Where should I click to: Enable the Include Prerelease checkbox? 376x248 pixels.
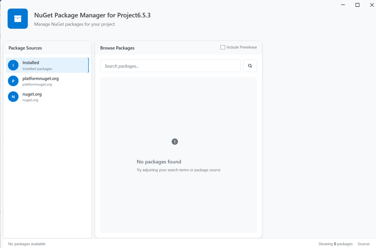pos(223,47)
